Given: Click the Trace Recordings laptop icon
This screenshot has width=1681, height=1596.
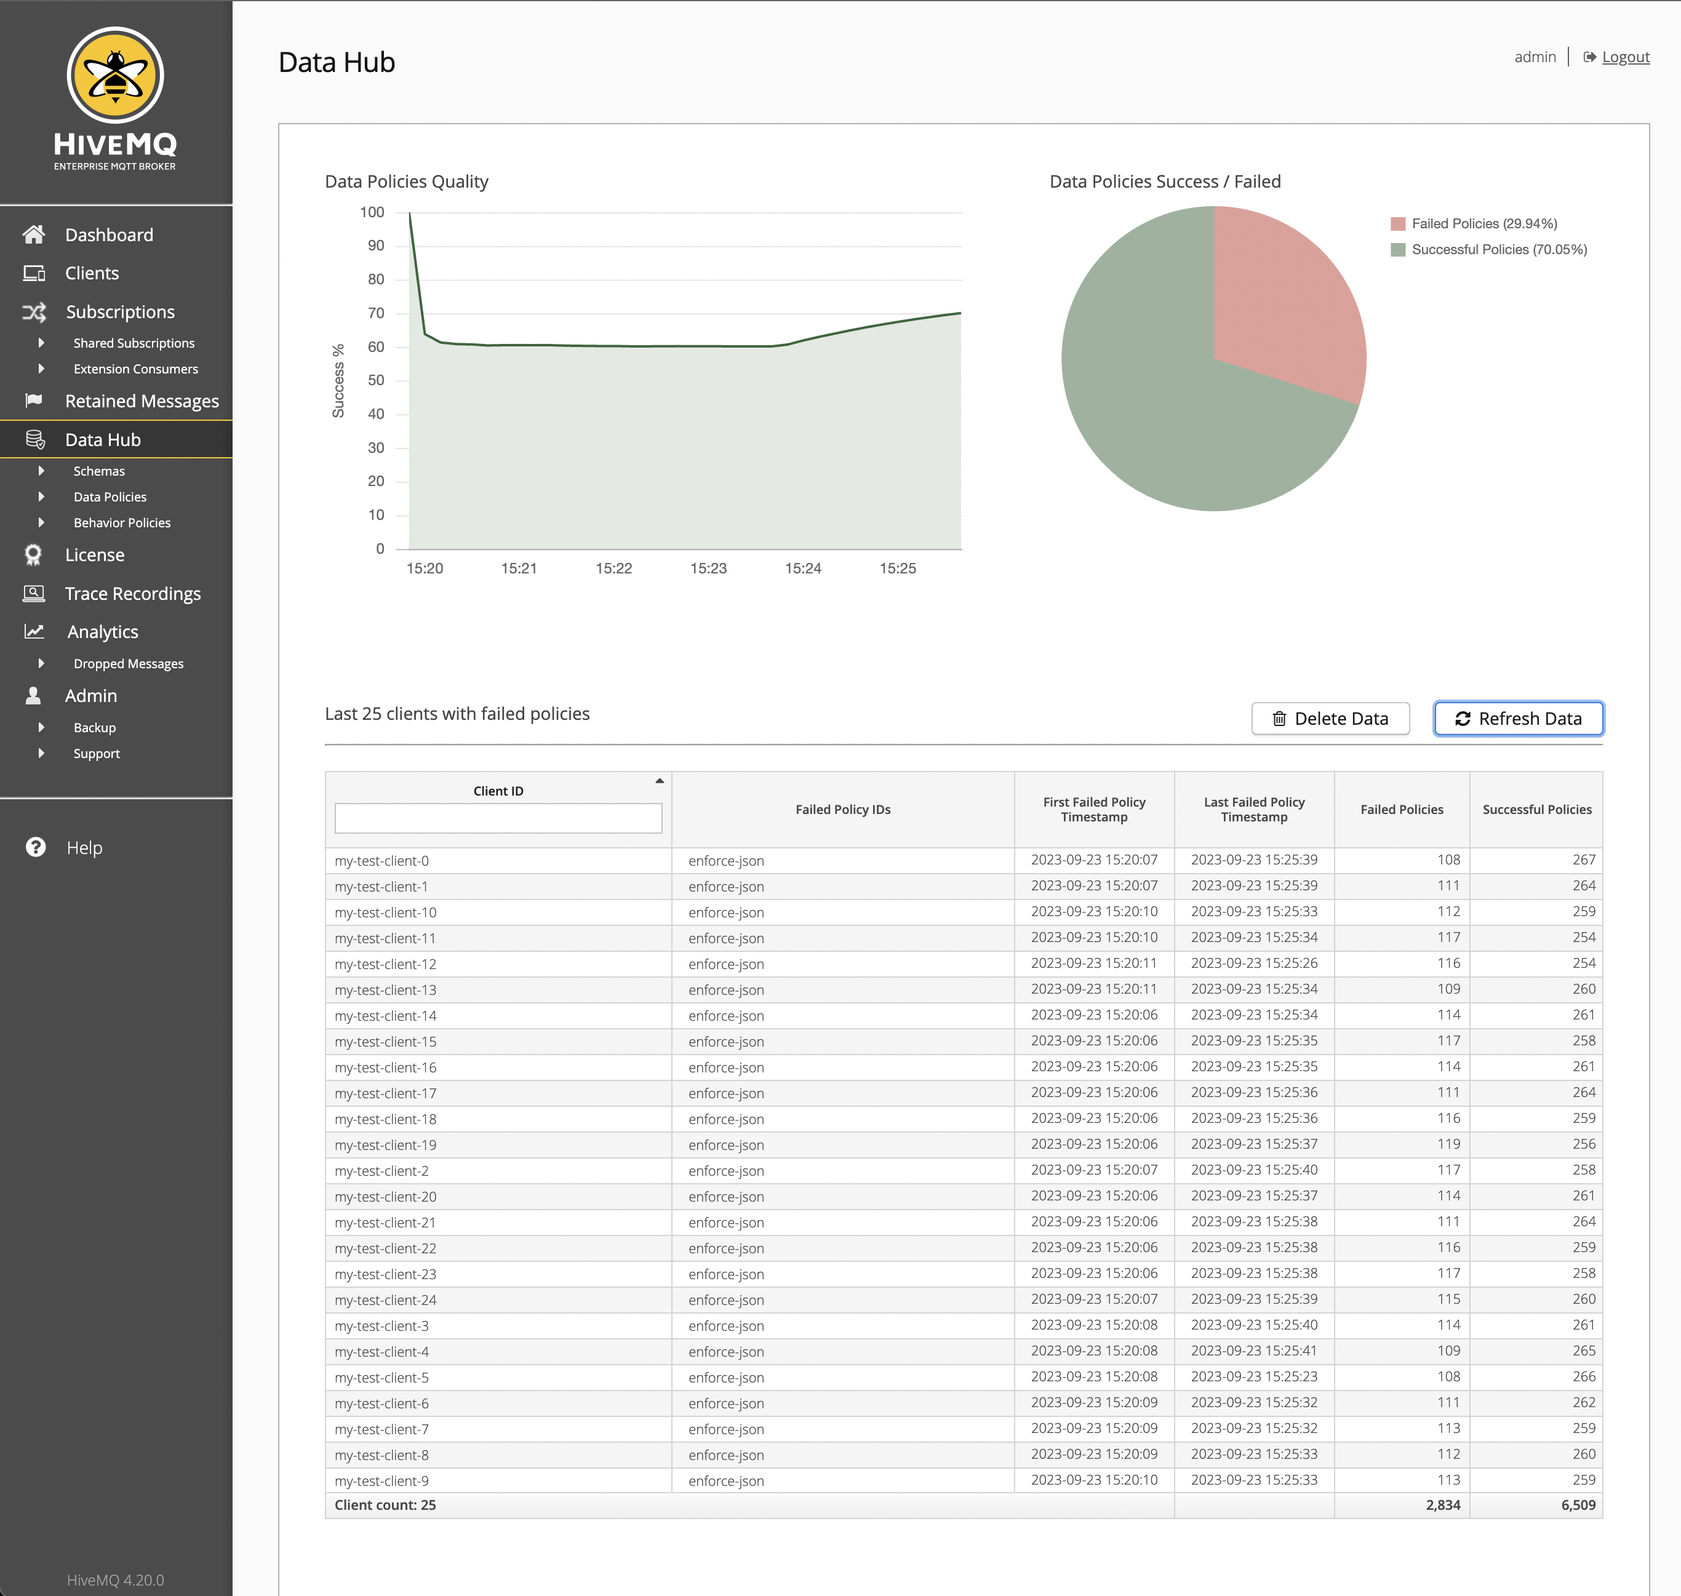Looking at the screenshot, I should (34, 593).
